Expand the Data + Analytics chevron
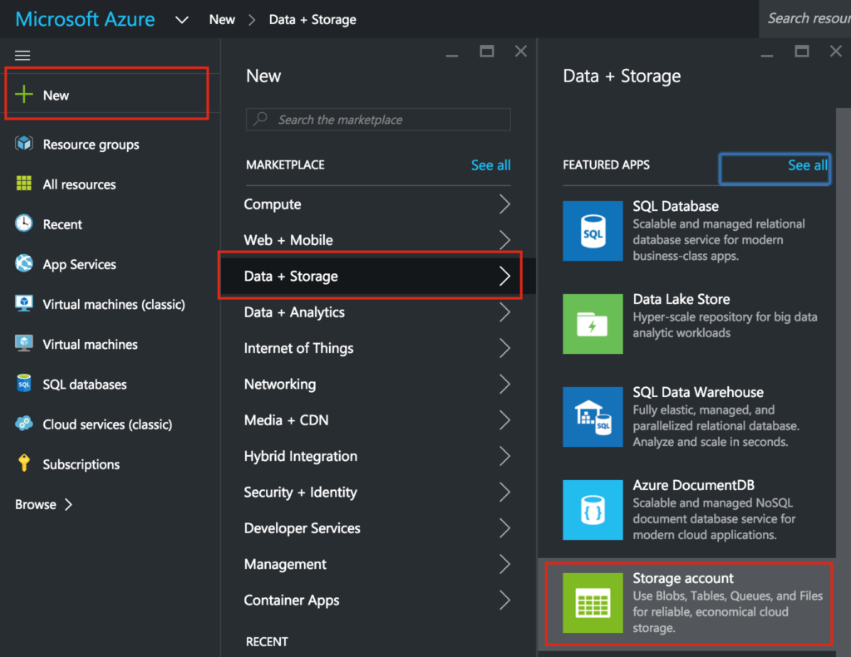The height and width of the screenshot is (657, 851). (504, 312)
